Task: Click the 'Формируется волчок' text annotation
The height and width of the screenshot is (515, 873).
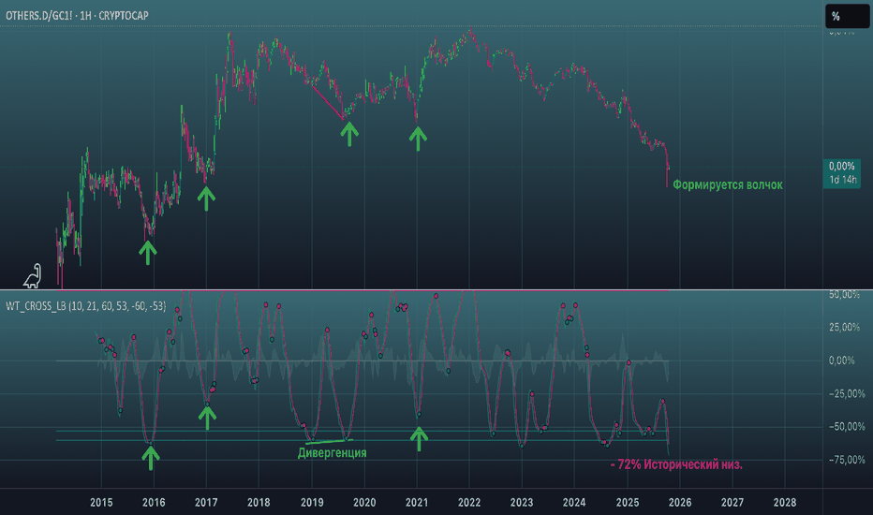Action: click(728, 184)
